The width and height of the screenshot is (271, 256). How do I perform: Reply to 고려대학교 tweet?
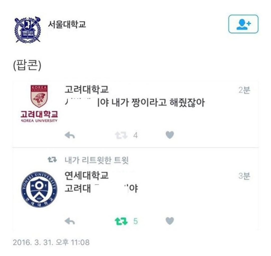70,135
